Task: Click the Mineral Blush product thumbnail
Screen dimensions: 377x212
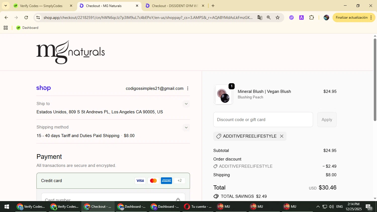Action: click(223, 95)
